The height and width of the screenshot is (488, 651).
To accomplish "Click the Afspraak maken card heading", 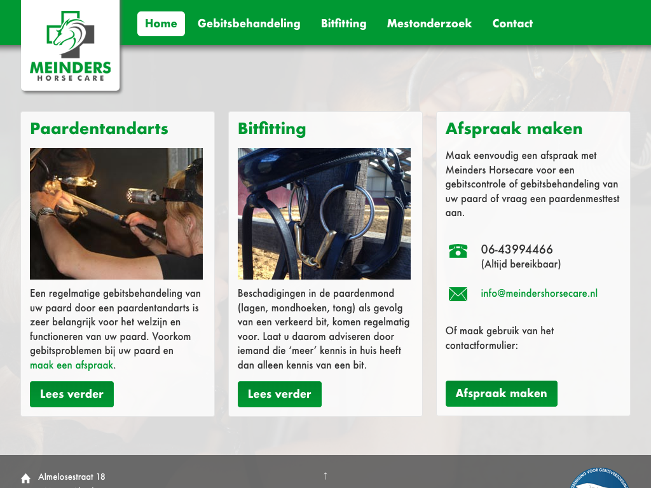I will click(x=514, y=128).
